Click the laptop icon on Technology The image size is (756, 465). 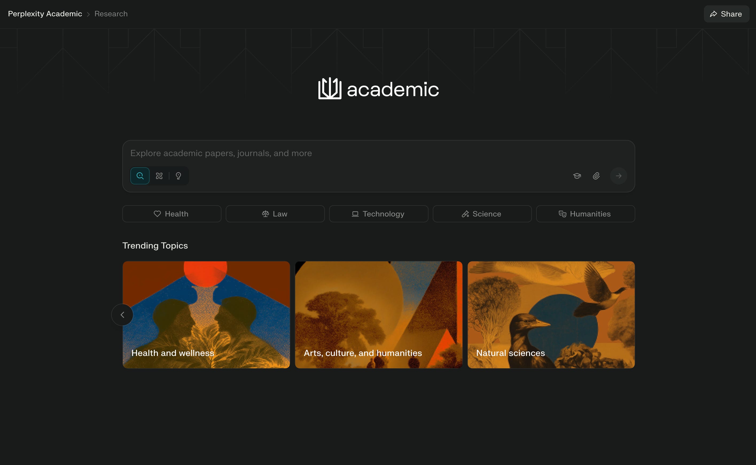click(355, 214)
